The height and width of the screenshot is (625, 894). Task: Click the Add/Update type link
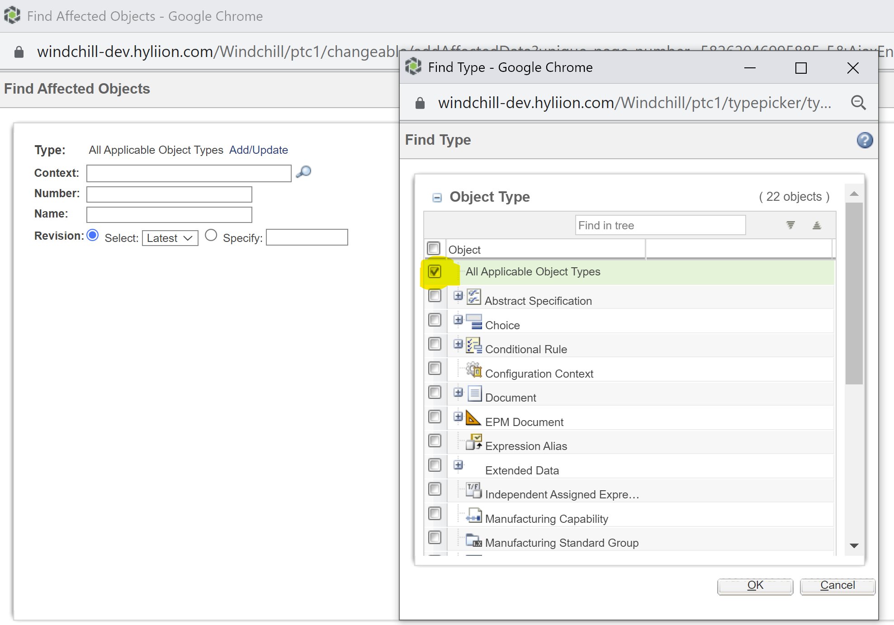pyautogui.click(x=258, y=150)
